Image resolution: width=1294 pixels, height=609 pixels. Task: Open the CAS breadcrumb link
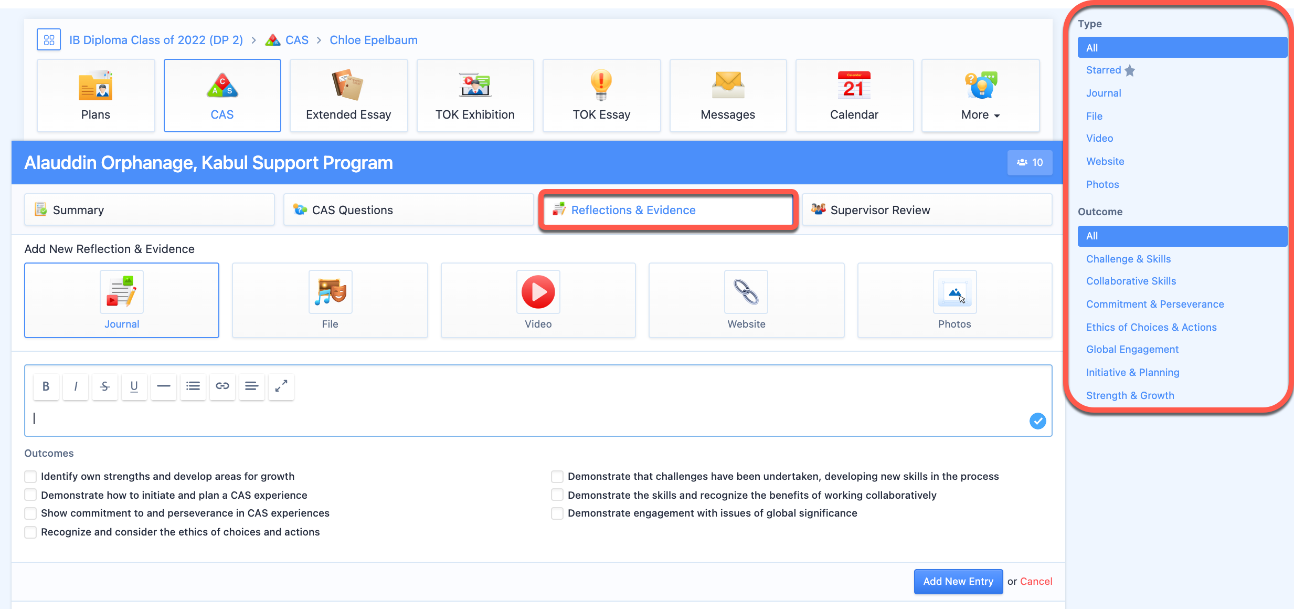[296, 40]
